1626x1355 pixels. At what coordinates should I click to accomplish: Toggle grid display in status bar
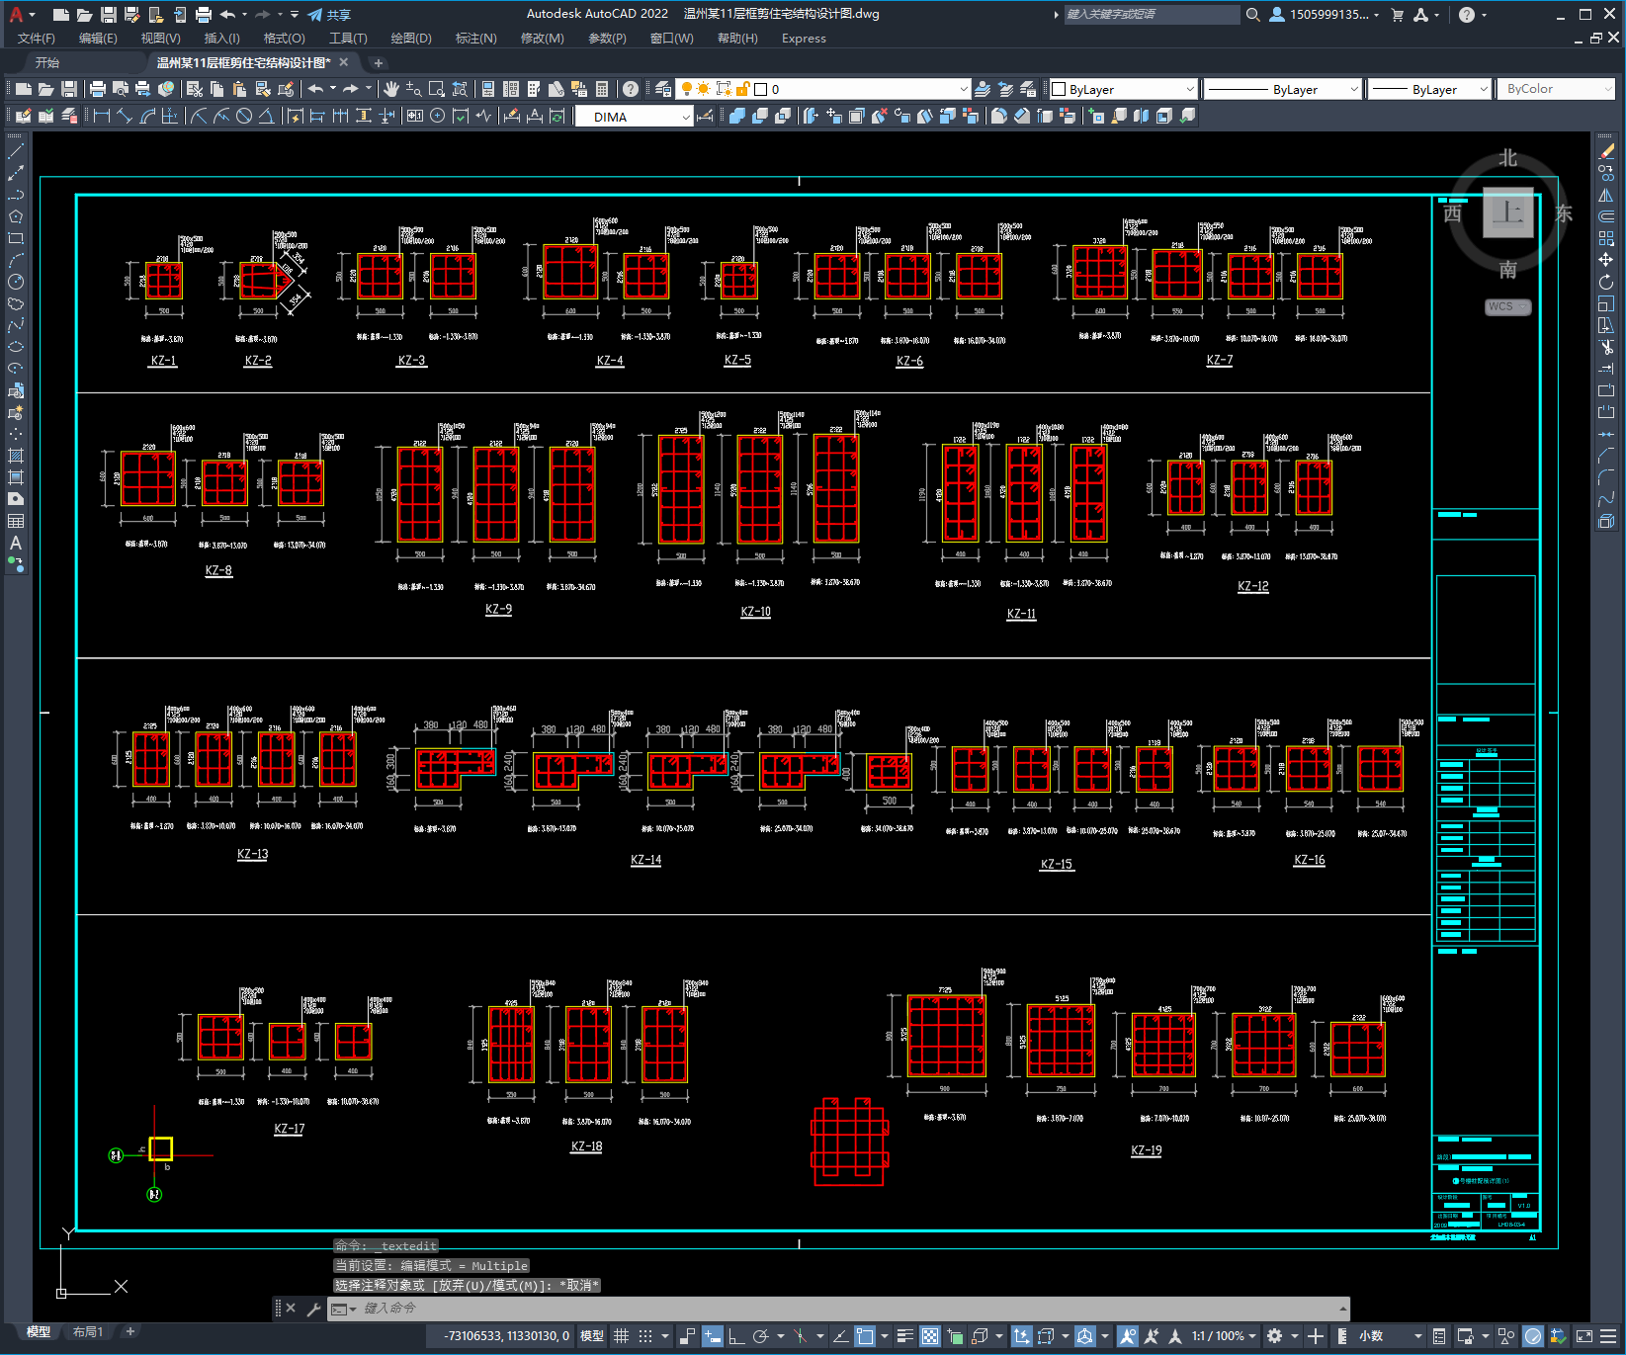coord(621,1336)
